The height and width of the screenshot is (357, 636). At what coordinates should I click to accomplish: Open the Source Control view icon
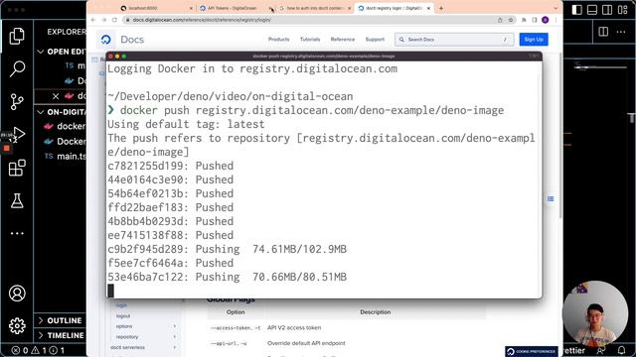coord(17,101)
